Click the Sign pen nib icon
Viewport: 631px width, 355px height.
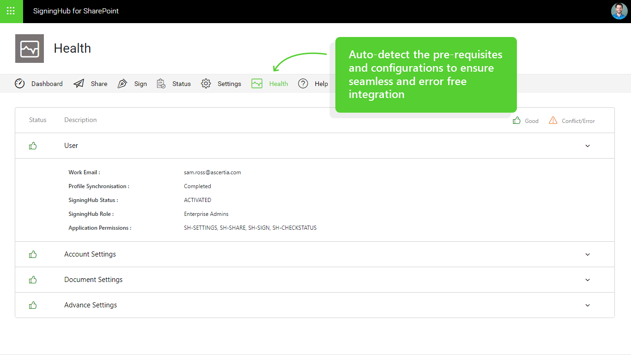tap(122, 84)
